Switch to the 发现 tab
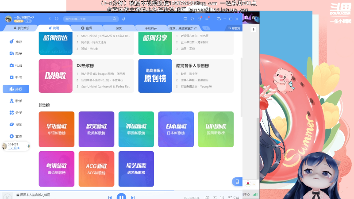 (x=54, y=28)
